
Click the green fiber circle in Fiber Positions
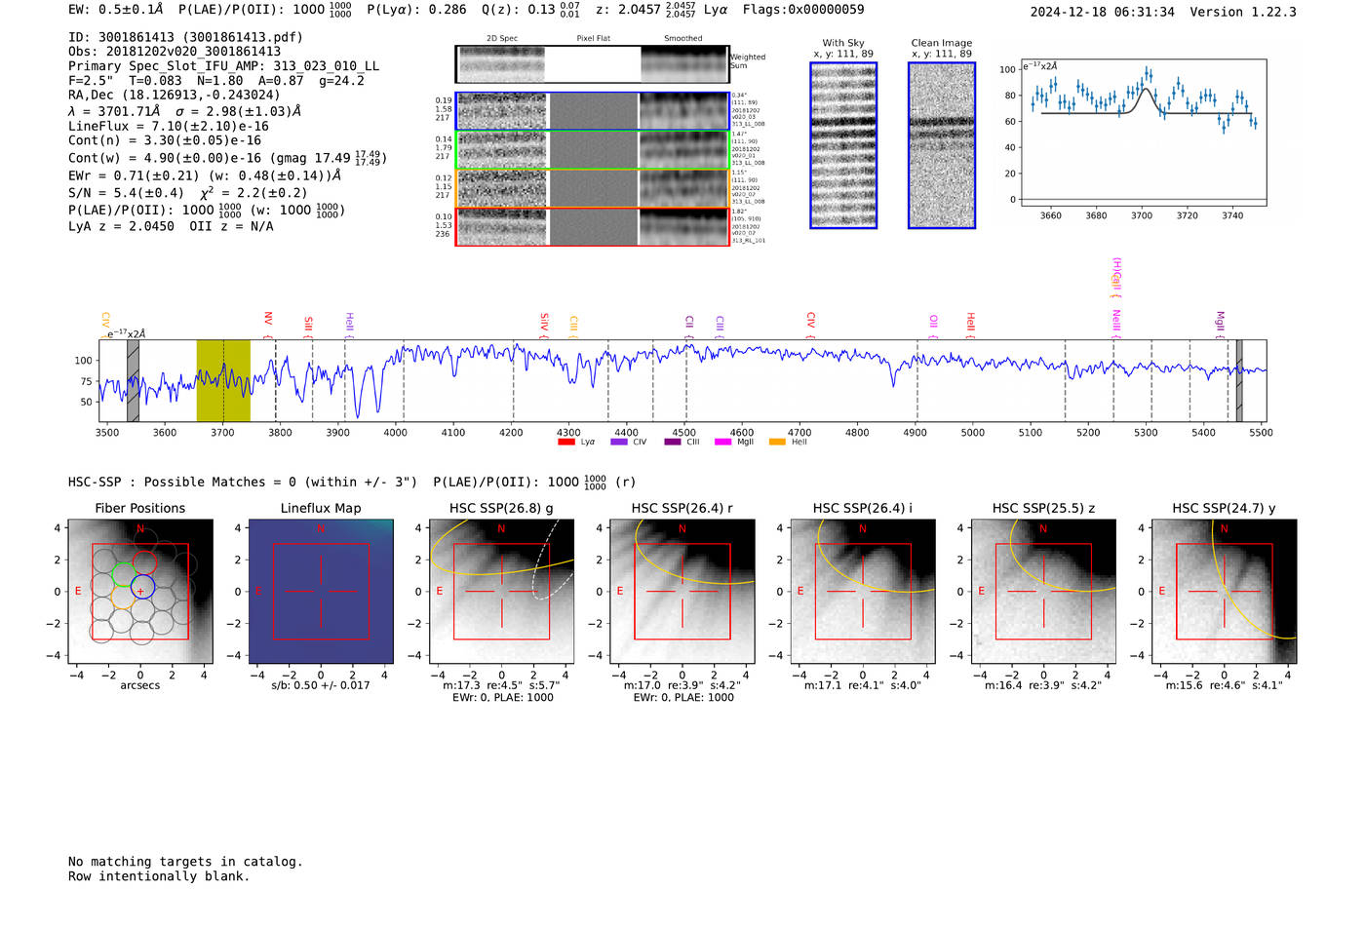pyautogui.click(x=122, y=574)
